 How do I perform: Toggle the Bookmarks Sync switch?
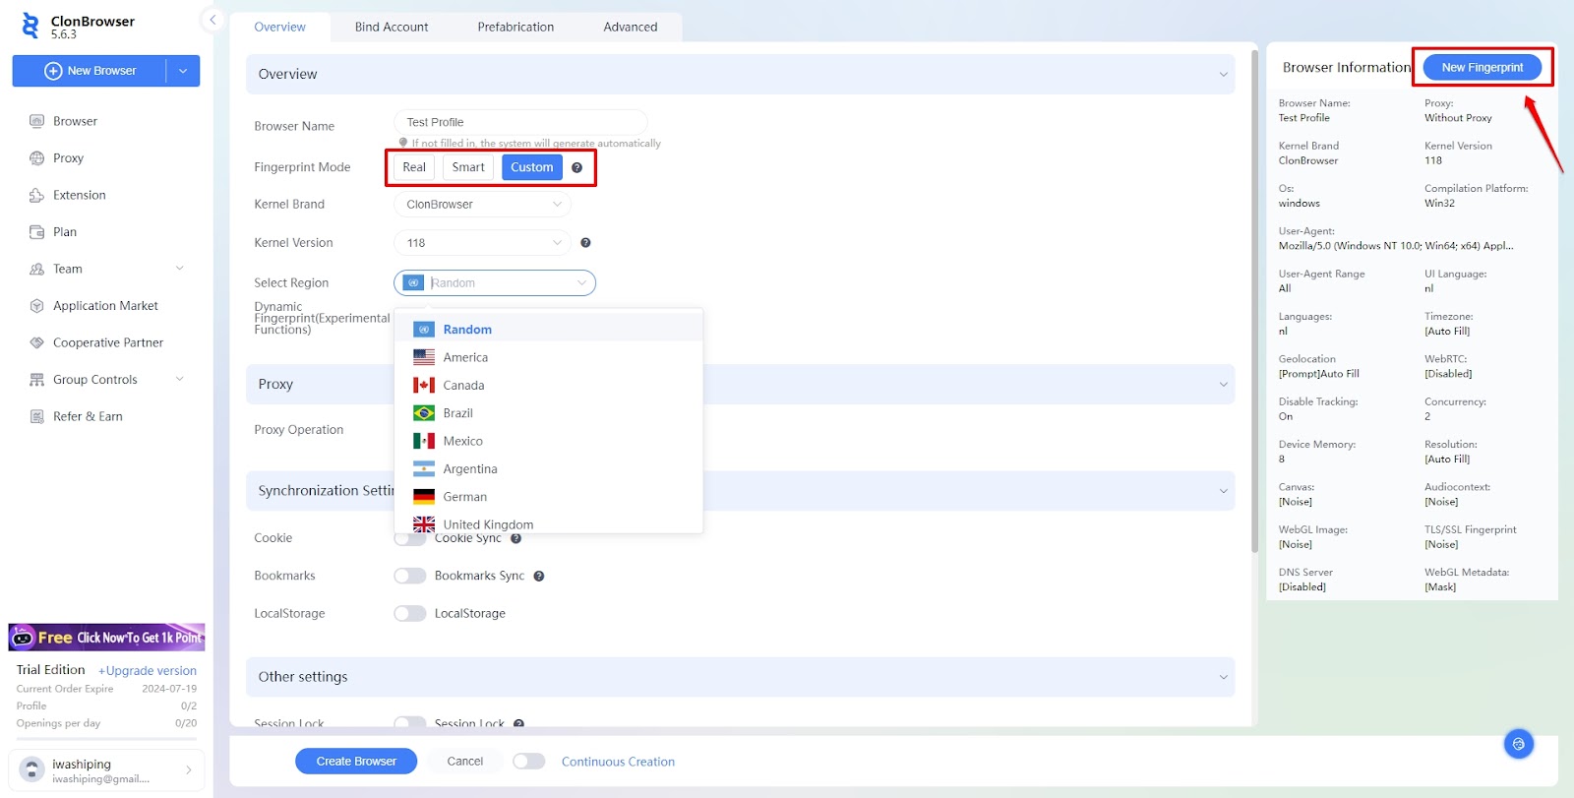point(410,576)
